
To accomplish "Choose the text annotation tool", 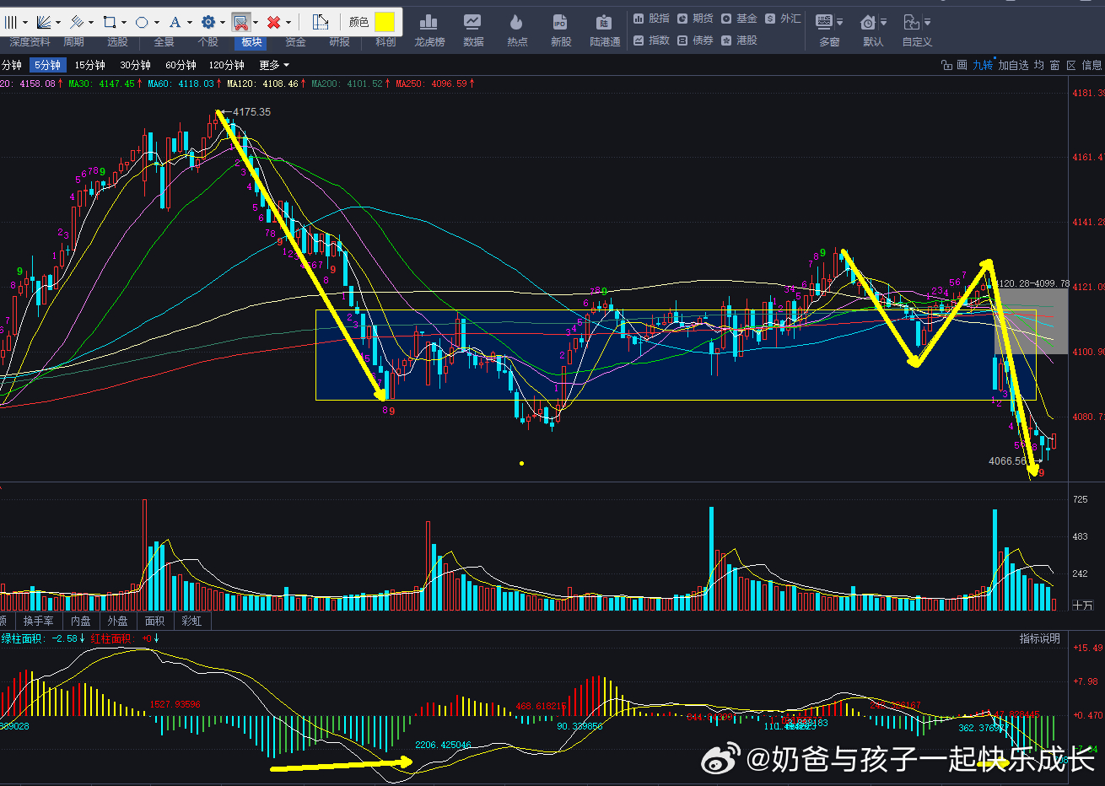I will pyautogui.click(x=175, y=22).
